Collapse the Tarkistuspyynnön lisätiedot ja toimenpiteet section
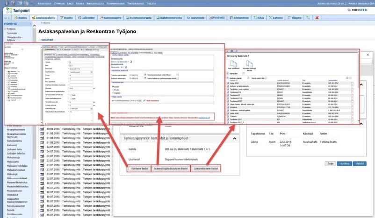The height and width of the screenshot is (218, 375). (235, 139)
